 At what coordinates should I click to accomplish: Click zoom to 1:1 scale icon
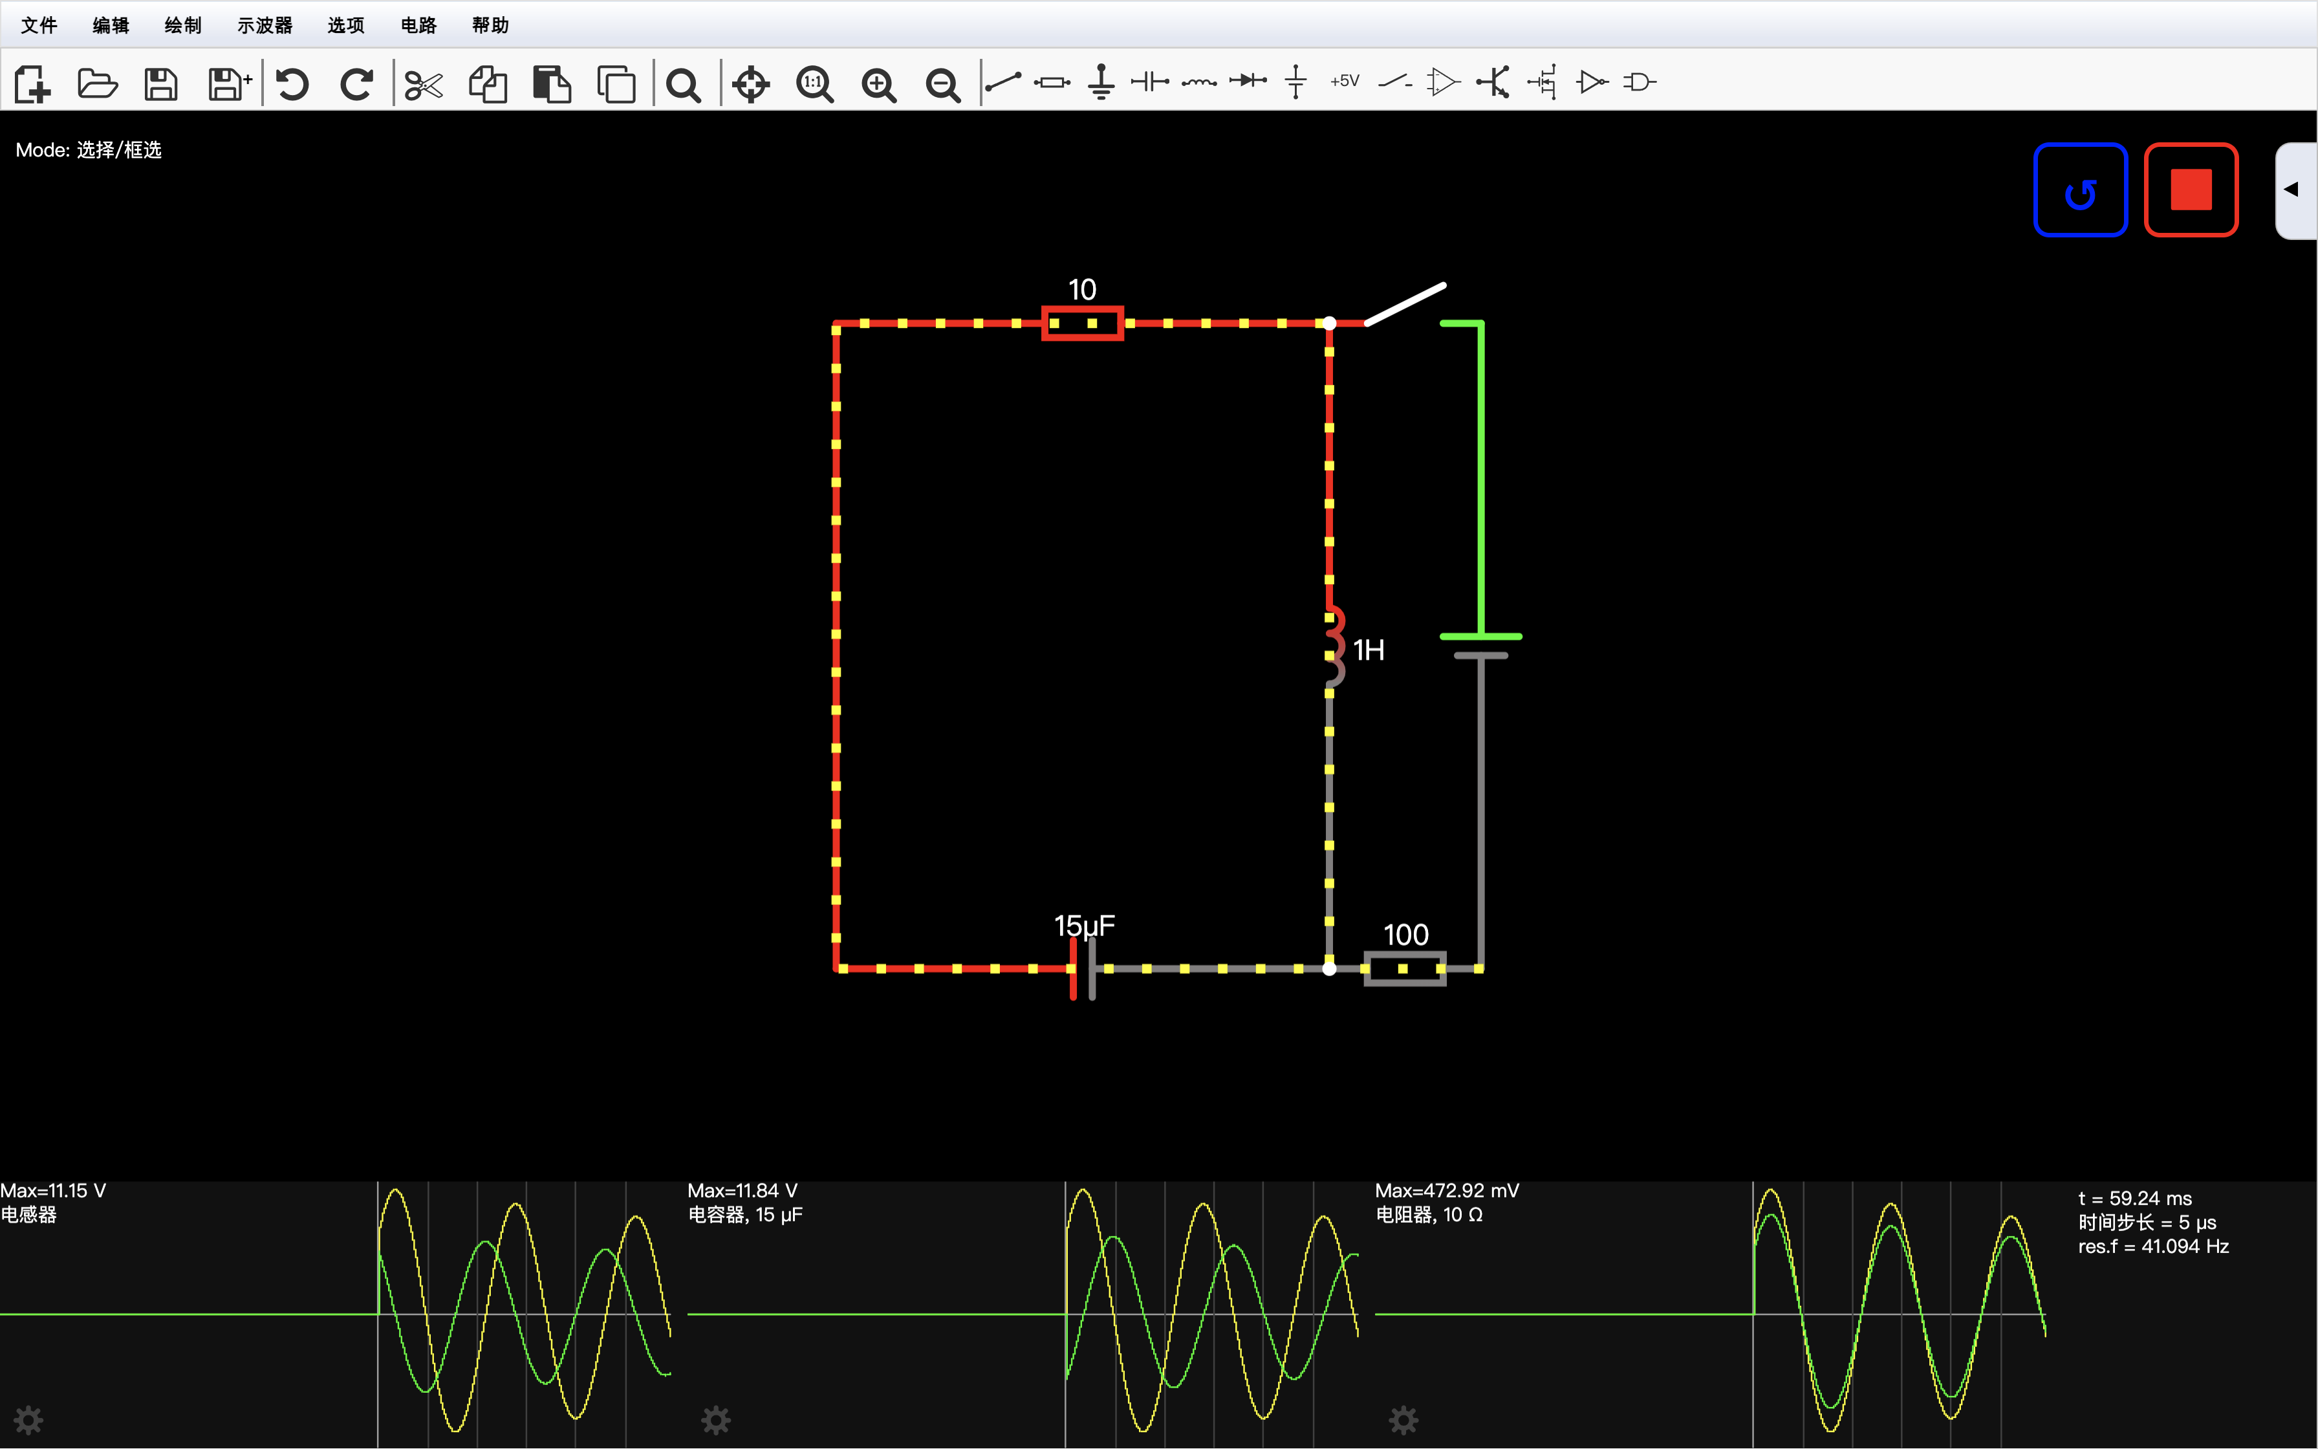point(814,84)
